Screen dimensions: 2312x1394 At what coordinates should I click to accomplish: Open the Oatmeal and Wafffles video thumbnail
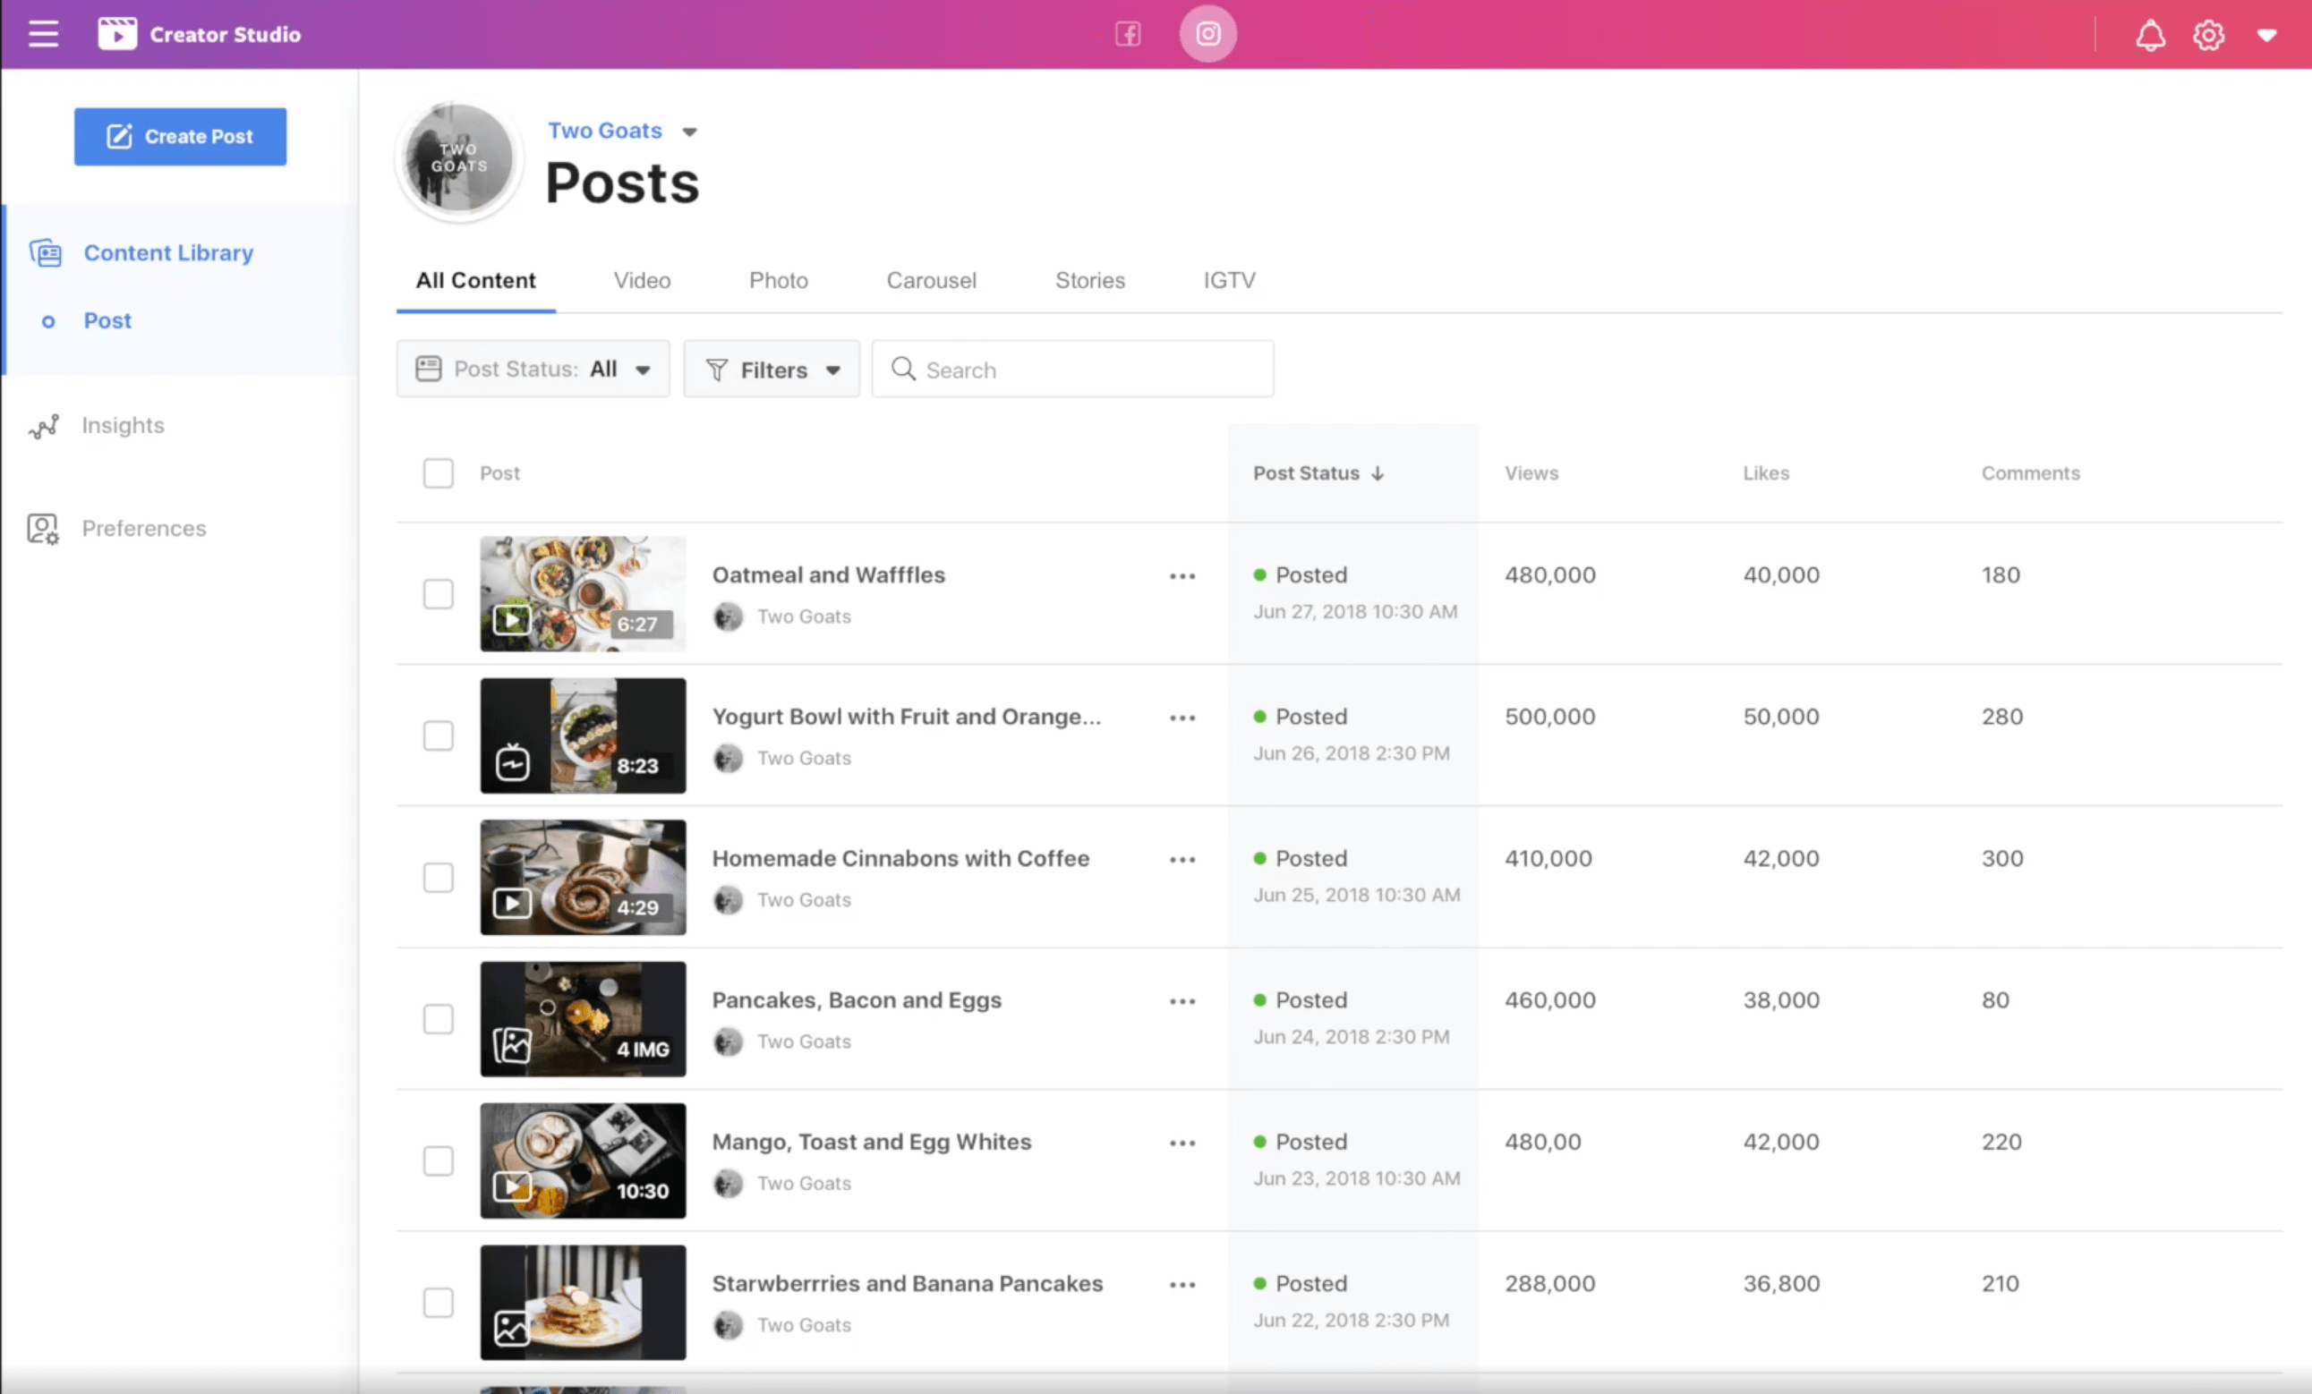583,594
